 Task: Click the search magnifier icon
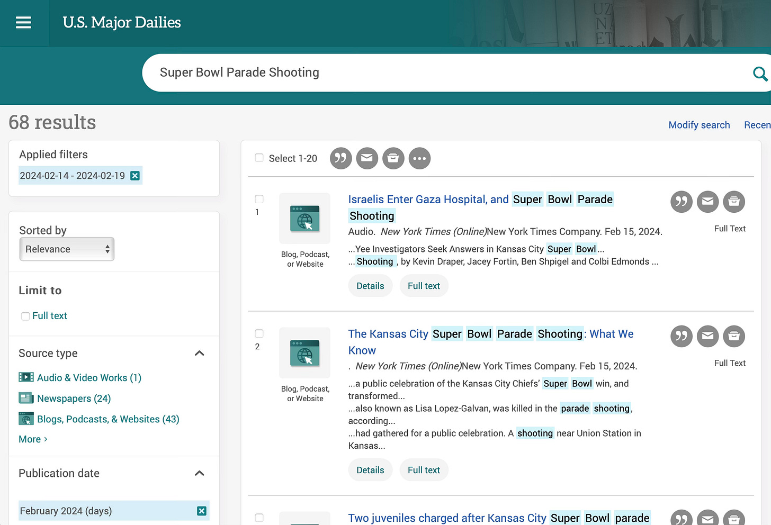tap(760, 74)
